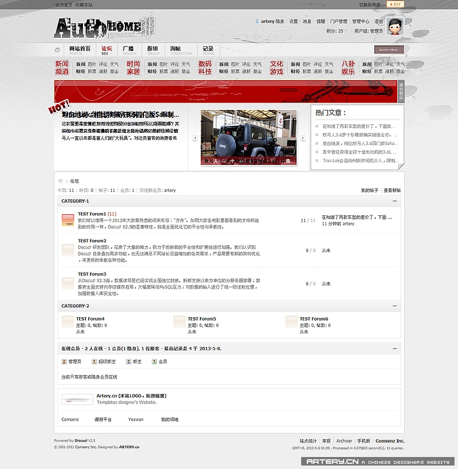Open the TEST Forum2 forum title

point(92,241)
